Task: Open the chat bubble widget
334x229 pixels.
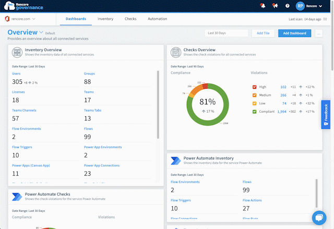Action: point(319,218)
